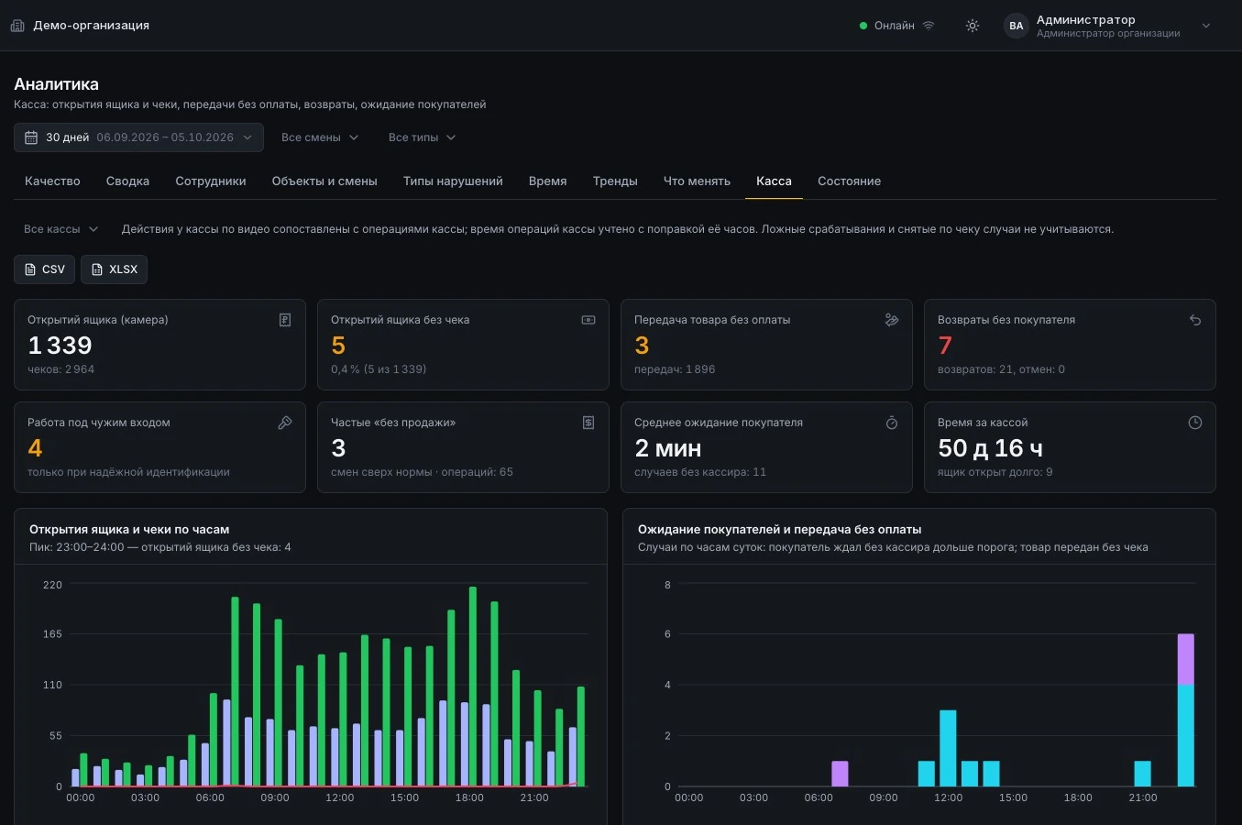Click the receipt icon in the «Частые без продажи» card
The width and height of the screenshot is (1242, 825).
[588, 423]
